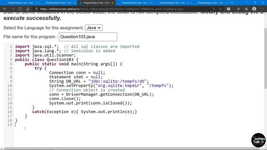The image size is (267, 150).
Task: Click the 'String DB_URL' declaration line
Action: (99, 81)
